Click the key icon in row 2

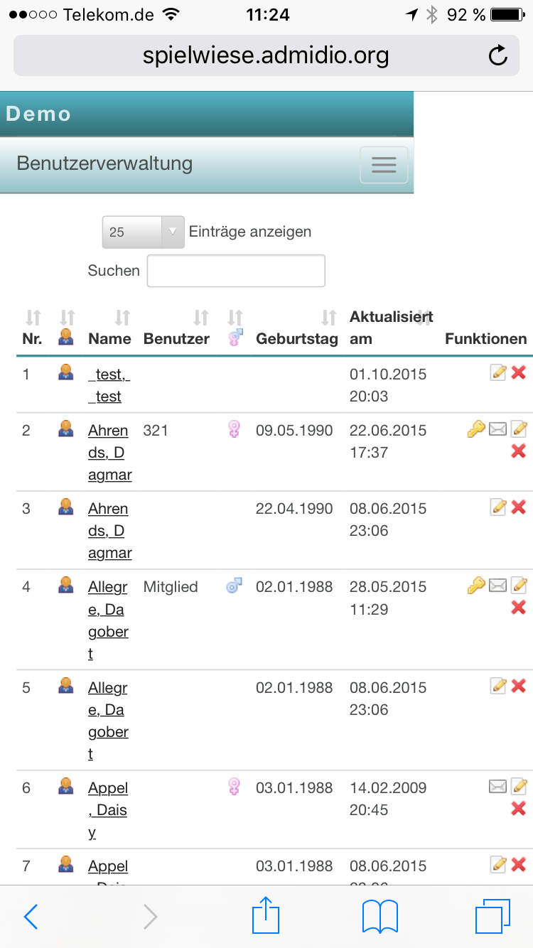click(x=475, y=429)
